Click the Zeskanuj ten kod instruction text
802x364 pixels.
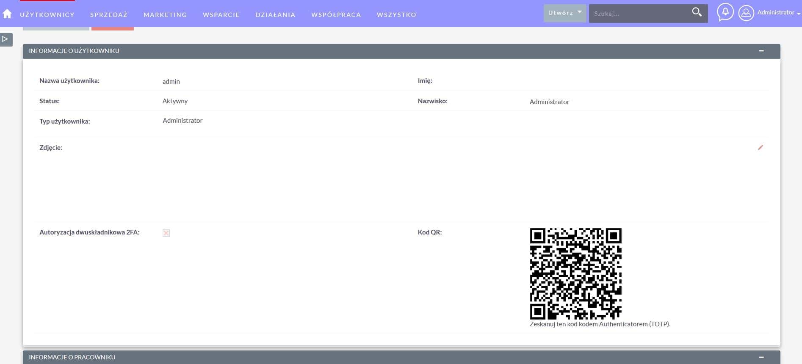point(600,324)
